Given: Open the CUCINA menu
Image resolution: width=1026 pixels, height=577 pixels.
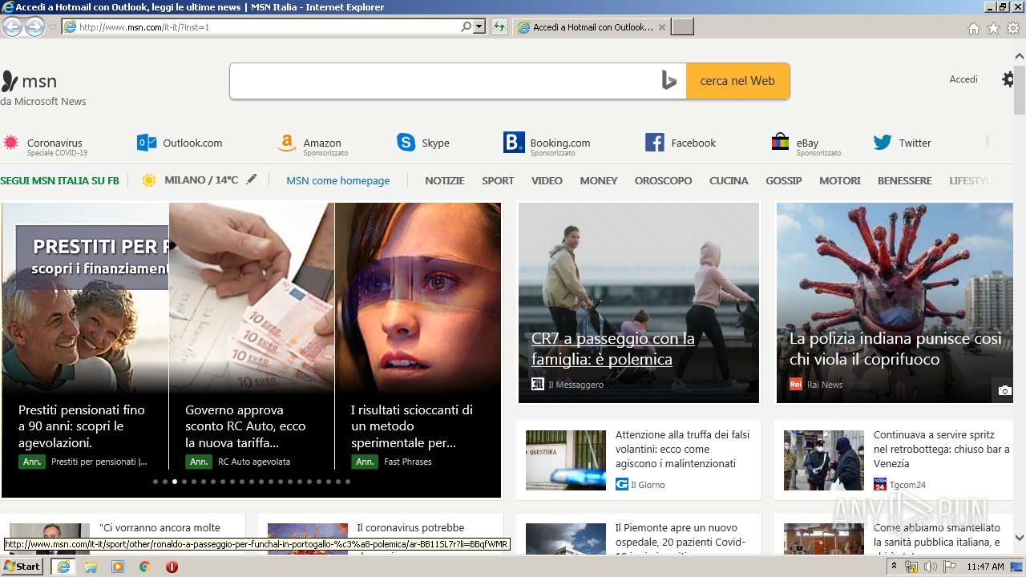Looking at the screenshot, I should point(729,181).
